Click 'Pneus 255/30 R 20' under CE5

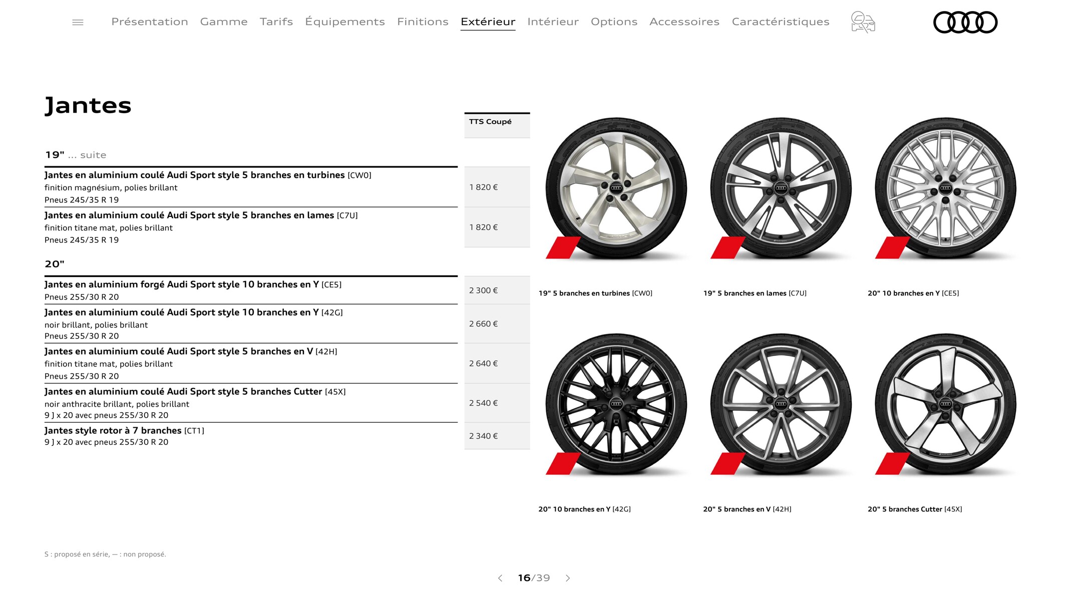[82, 297]
